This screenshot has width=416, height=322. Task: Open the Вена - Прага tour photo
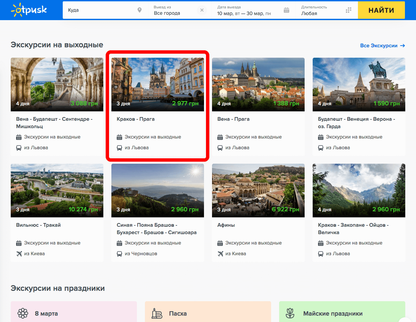(x=258, y=85)
